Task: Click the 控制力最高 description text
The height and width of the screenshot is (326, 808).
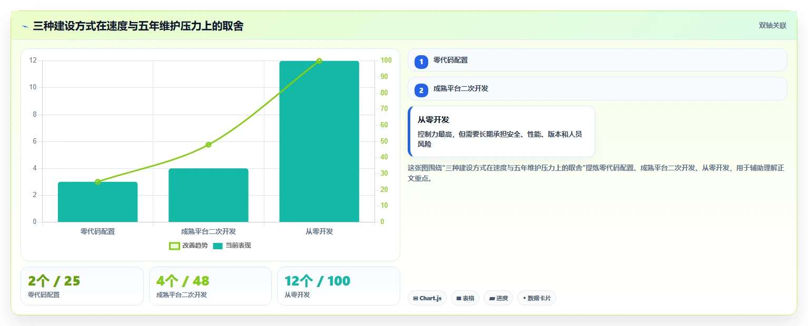Action: [x=500, y=139]
